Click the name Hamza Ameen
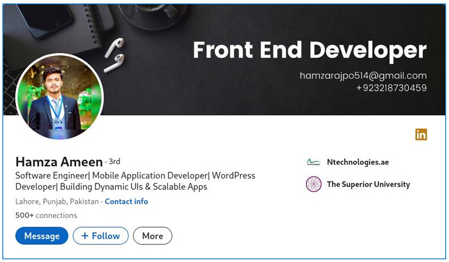Image resolution: width=449 pixels, height=262 pixels. [x=59, y=161]
